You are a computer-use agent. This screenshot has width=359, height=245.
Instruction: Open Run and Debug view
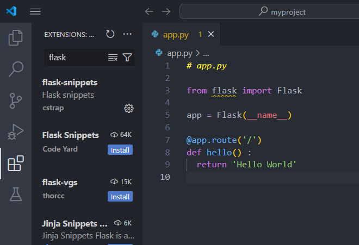[x=16, y=132]
